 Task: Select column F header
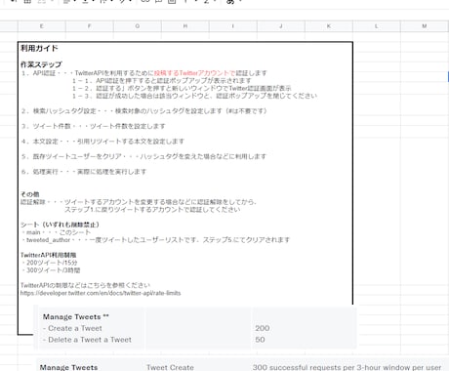click(90, 26)
